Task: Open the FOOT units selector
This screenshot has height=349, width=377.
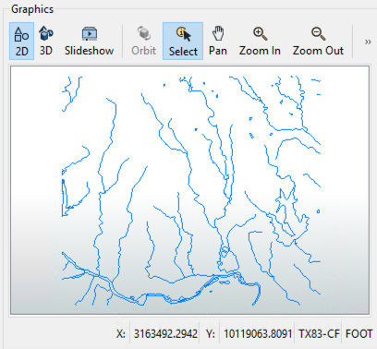Action: coord(359,333)
